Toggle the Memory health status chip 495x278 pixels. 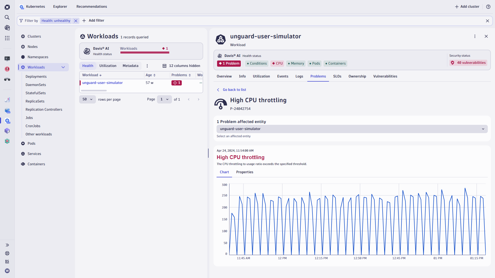295,63
